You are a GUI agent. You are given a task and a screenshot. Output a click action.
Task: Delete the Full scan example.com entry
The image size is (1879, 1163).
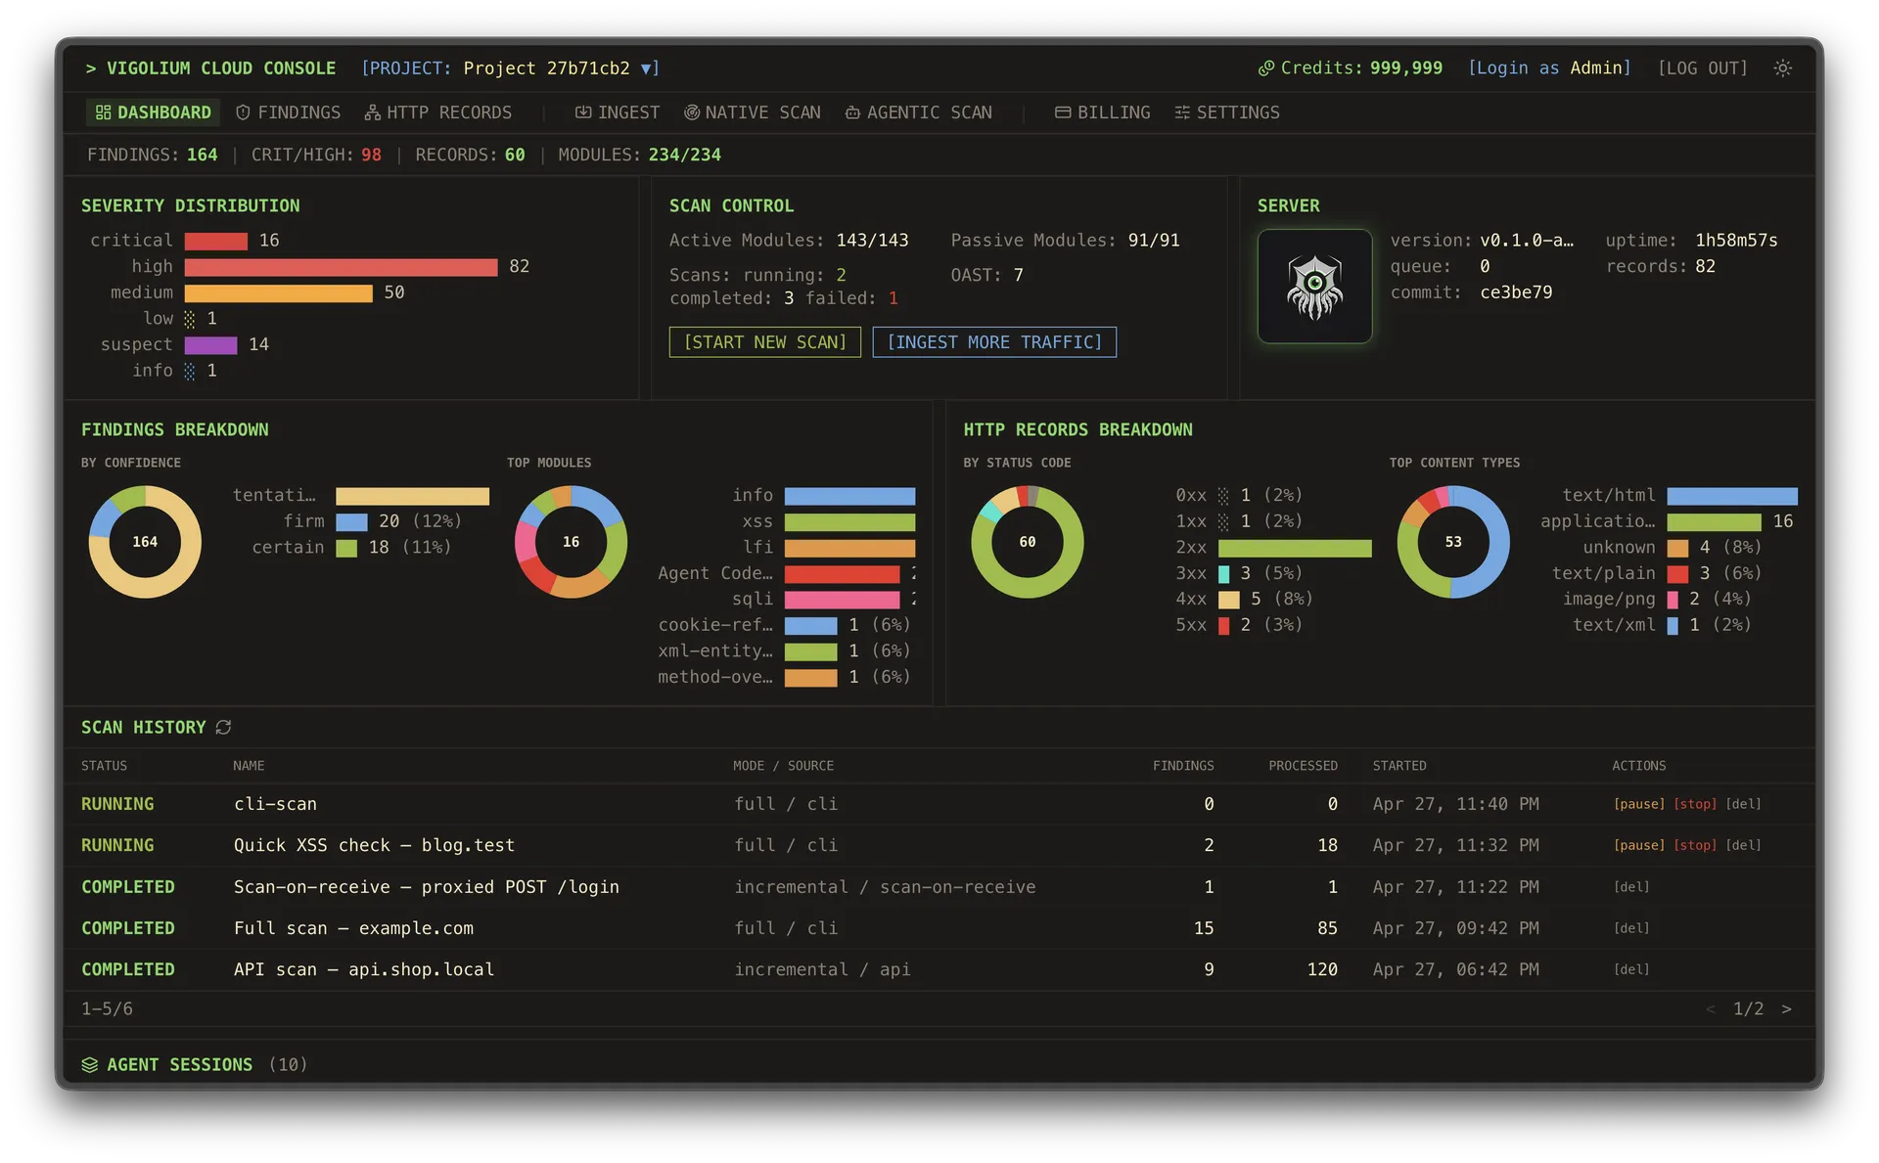pyautogui.click(x=1631, y=928)
